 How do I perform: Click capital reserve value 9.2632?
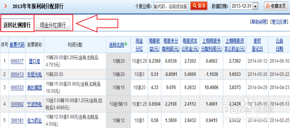click(190, 88)
